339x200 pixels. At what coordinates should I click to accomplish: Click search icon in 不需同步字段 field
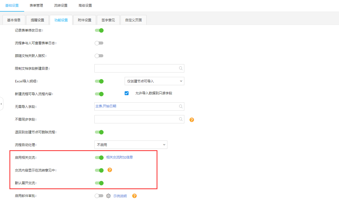pyautogui.click(x=181, y=119)
